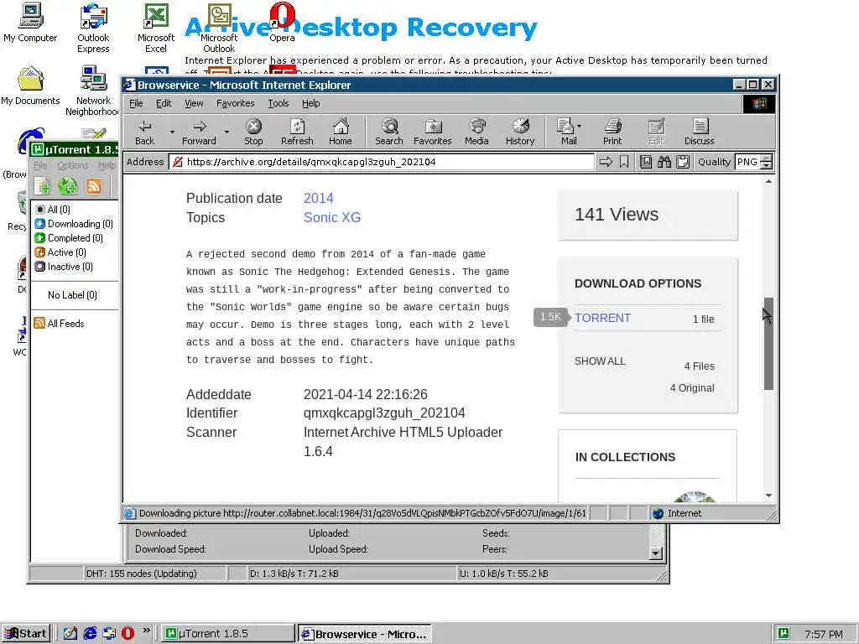This screenshot has height=644, width=859.
Task: Open the Favorites toolbar pane
Action: (x=432, y=132)
